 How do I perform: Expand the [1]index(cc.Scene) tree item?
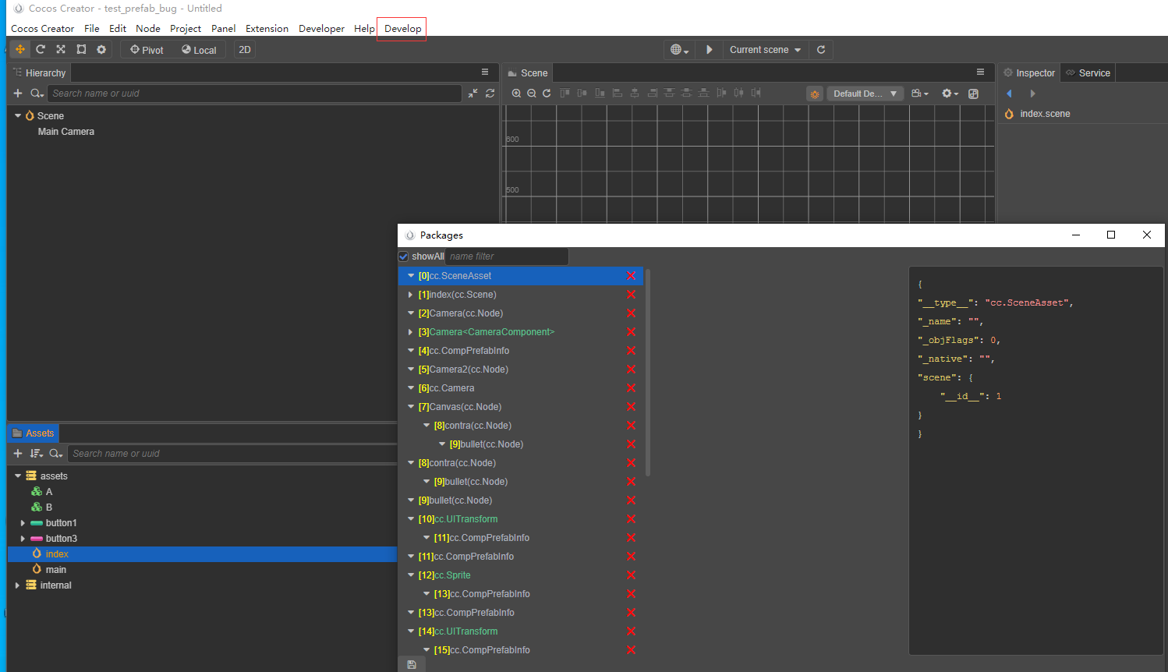tap(411, 295)
